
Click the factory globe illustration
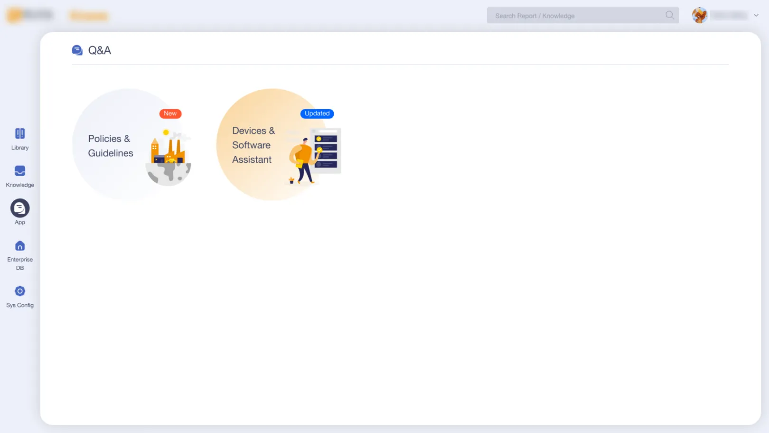coord(169,159)
